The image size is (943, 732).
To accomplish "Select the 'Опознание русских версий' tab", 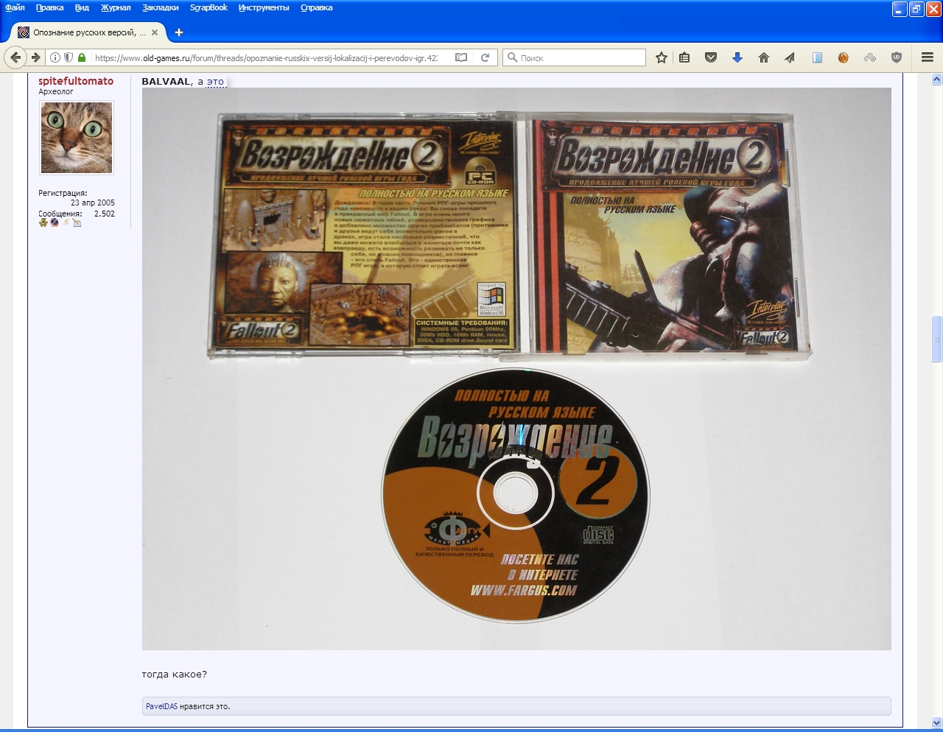I will point(88,32).
